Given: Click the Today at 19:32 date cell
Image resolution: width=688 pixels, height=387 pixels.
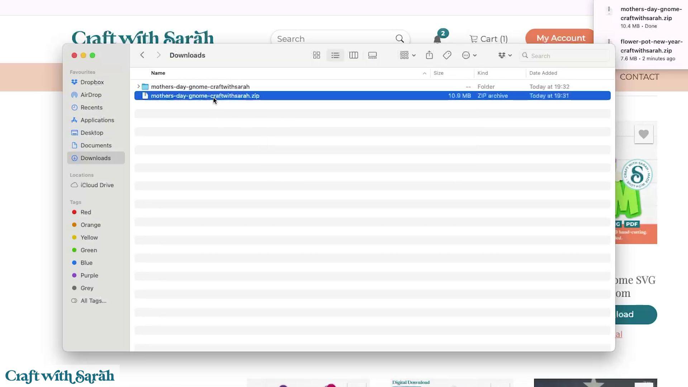Looking at the screenshot, I should [x=549, y=87].
